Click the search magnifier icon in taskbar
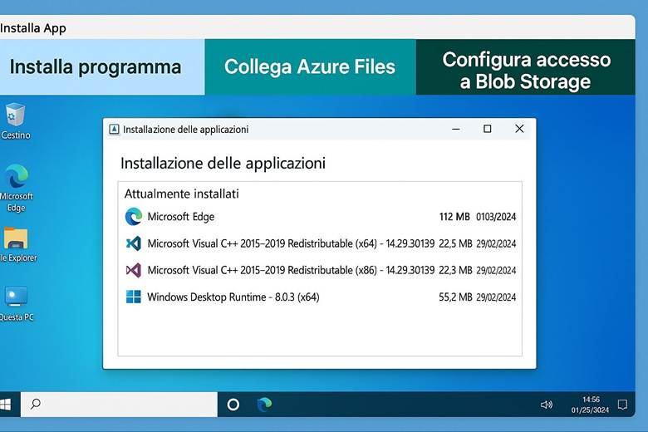Image resolution: width=648 pixels, height=432 pixels. [x=36, y=404]
